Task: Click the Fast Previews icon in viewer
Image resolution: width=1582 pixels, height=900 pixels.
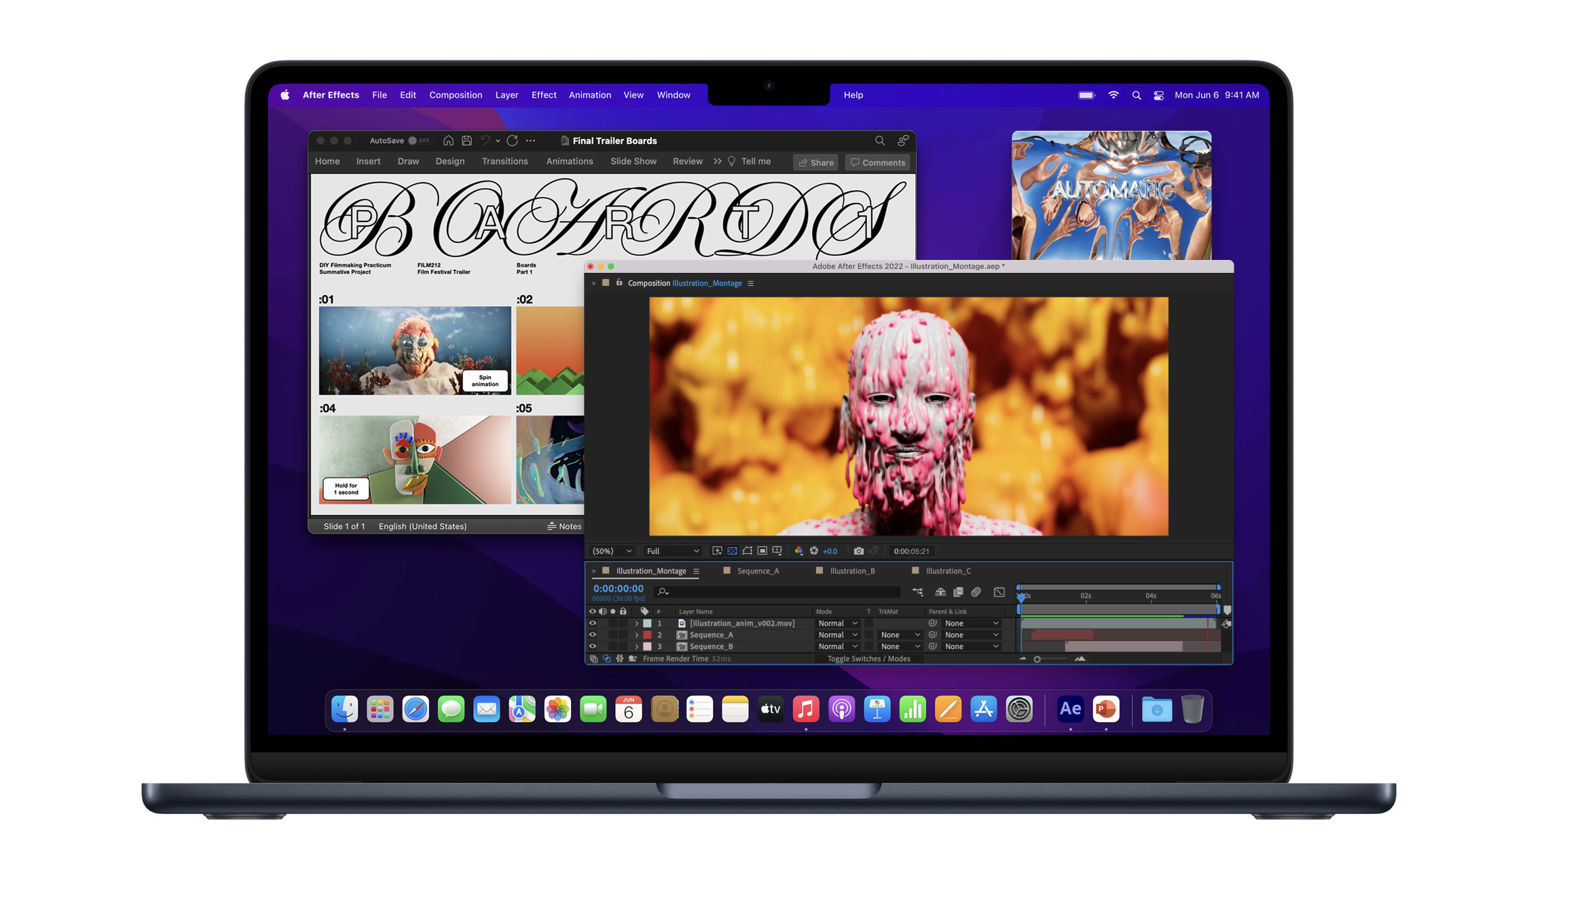Action: (x=717, y=551)
